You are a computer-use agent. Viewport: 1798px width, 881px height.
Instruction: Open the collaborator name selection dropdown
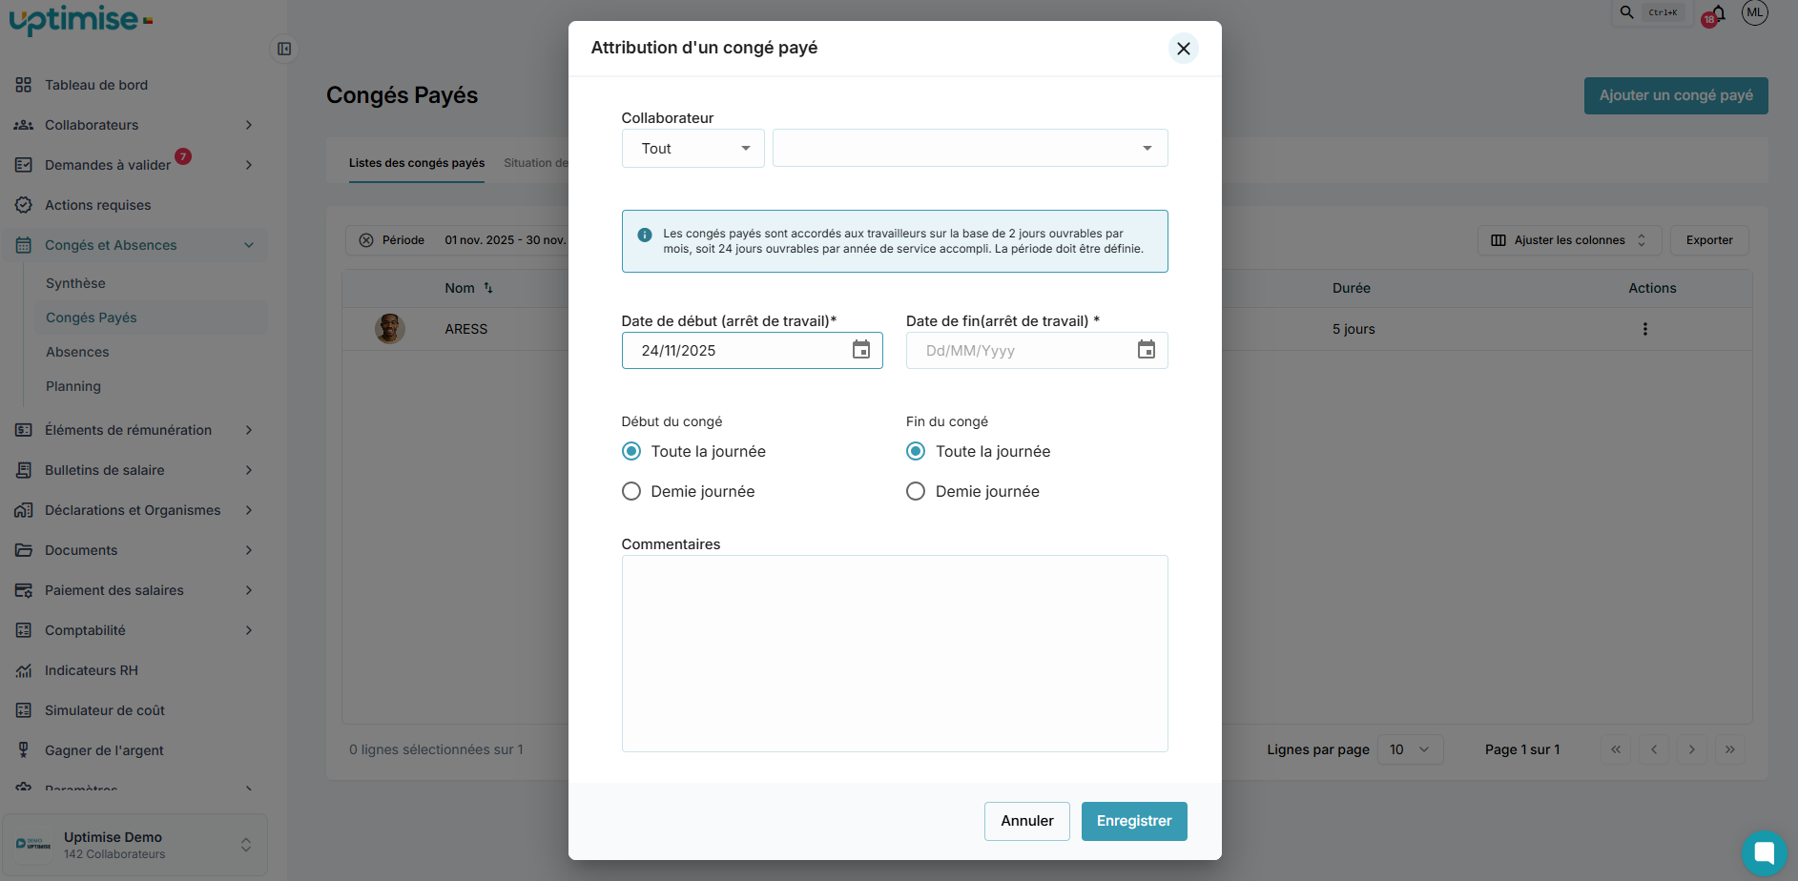pyautogui.click(x=969, y=149)
